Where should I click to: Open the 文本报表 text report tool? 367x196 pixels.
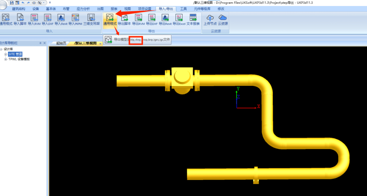[193, 20]
